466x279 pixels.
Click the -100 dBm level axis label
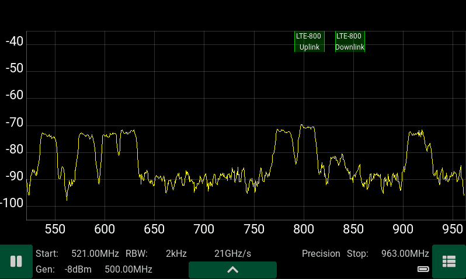pos(14,204)
